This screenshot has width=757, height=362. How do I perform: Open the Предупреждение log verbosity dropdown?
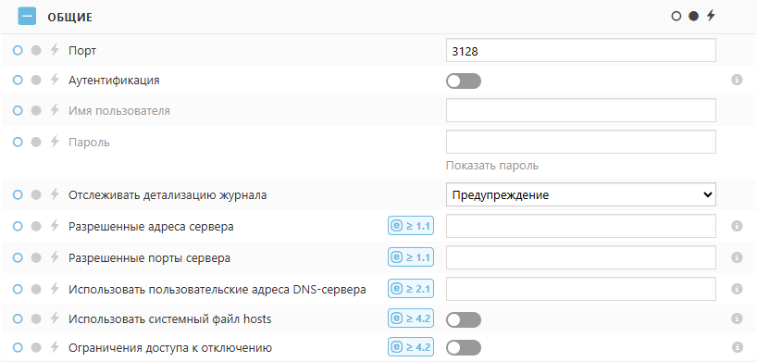(581, 194)
